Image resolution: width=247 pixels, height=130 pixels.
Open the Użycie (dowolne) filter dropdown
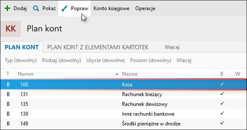pos(105,60)
